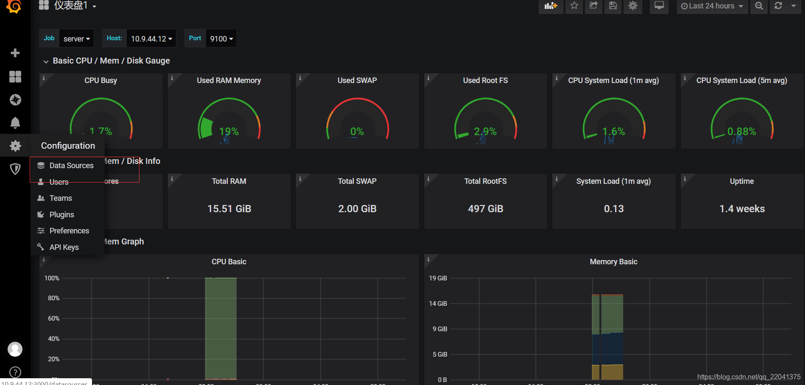Click the info icon on Total RAM panel
805x385 pixels.
tap(172, 179)
